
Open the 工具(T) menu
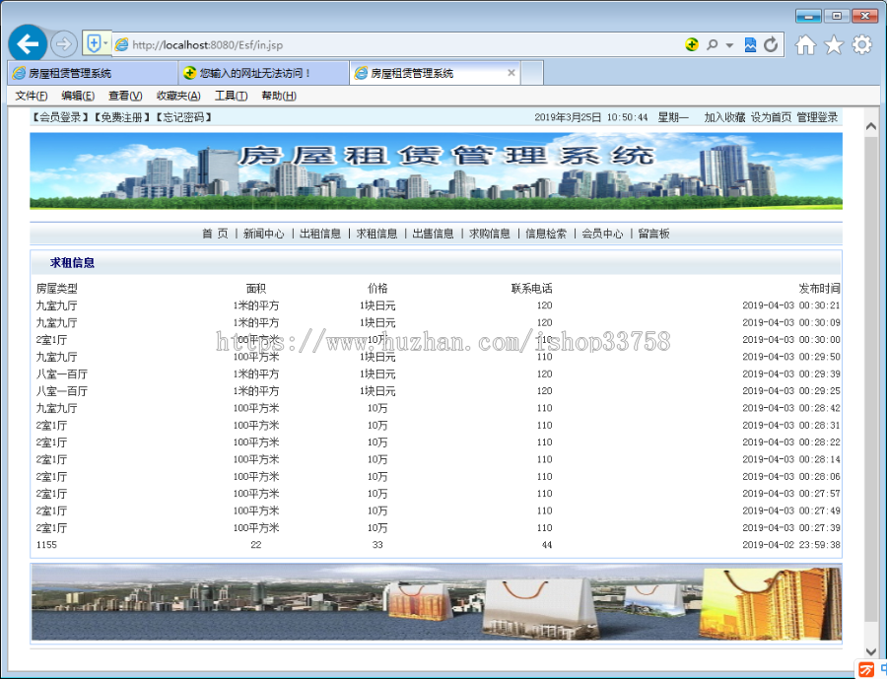point(231,95)
